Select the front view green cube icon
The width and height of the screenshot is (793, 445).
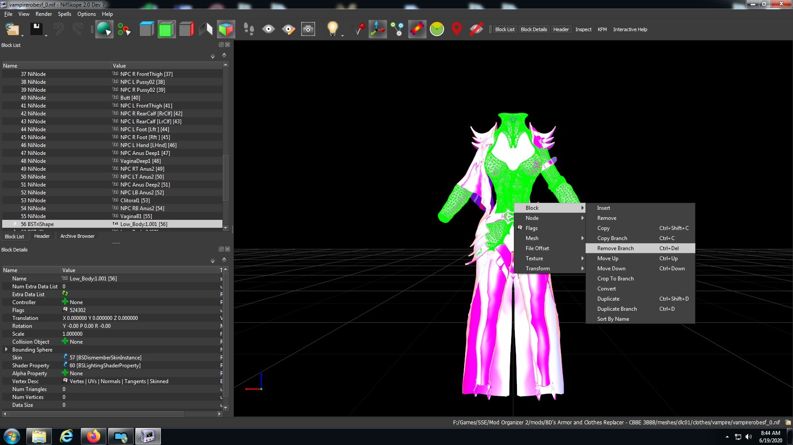click(x=166, y=29)
